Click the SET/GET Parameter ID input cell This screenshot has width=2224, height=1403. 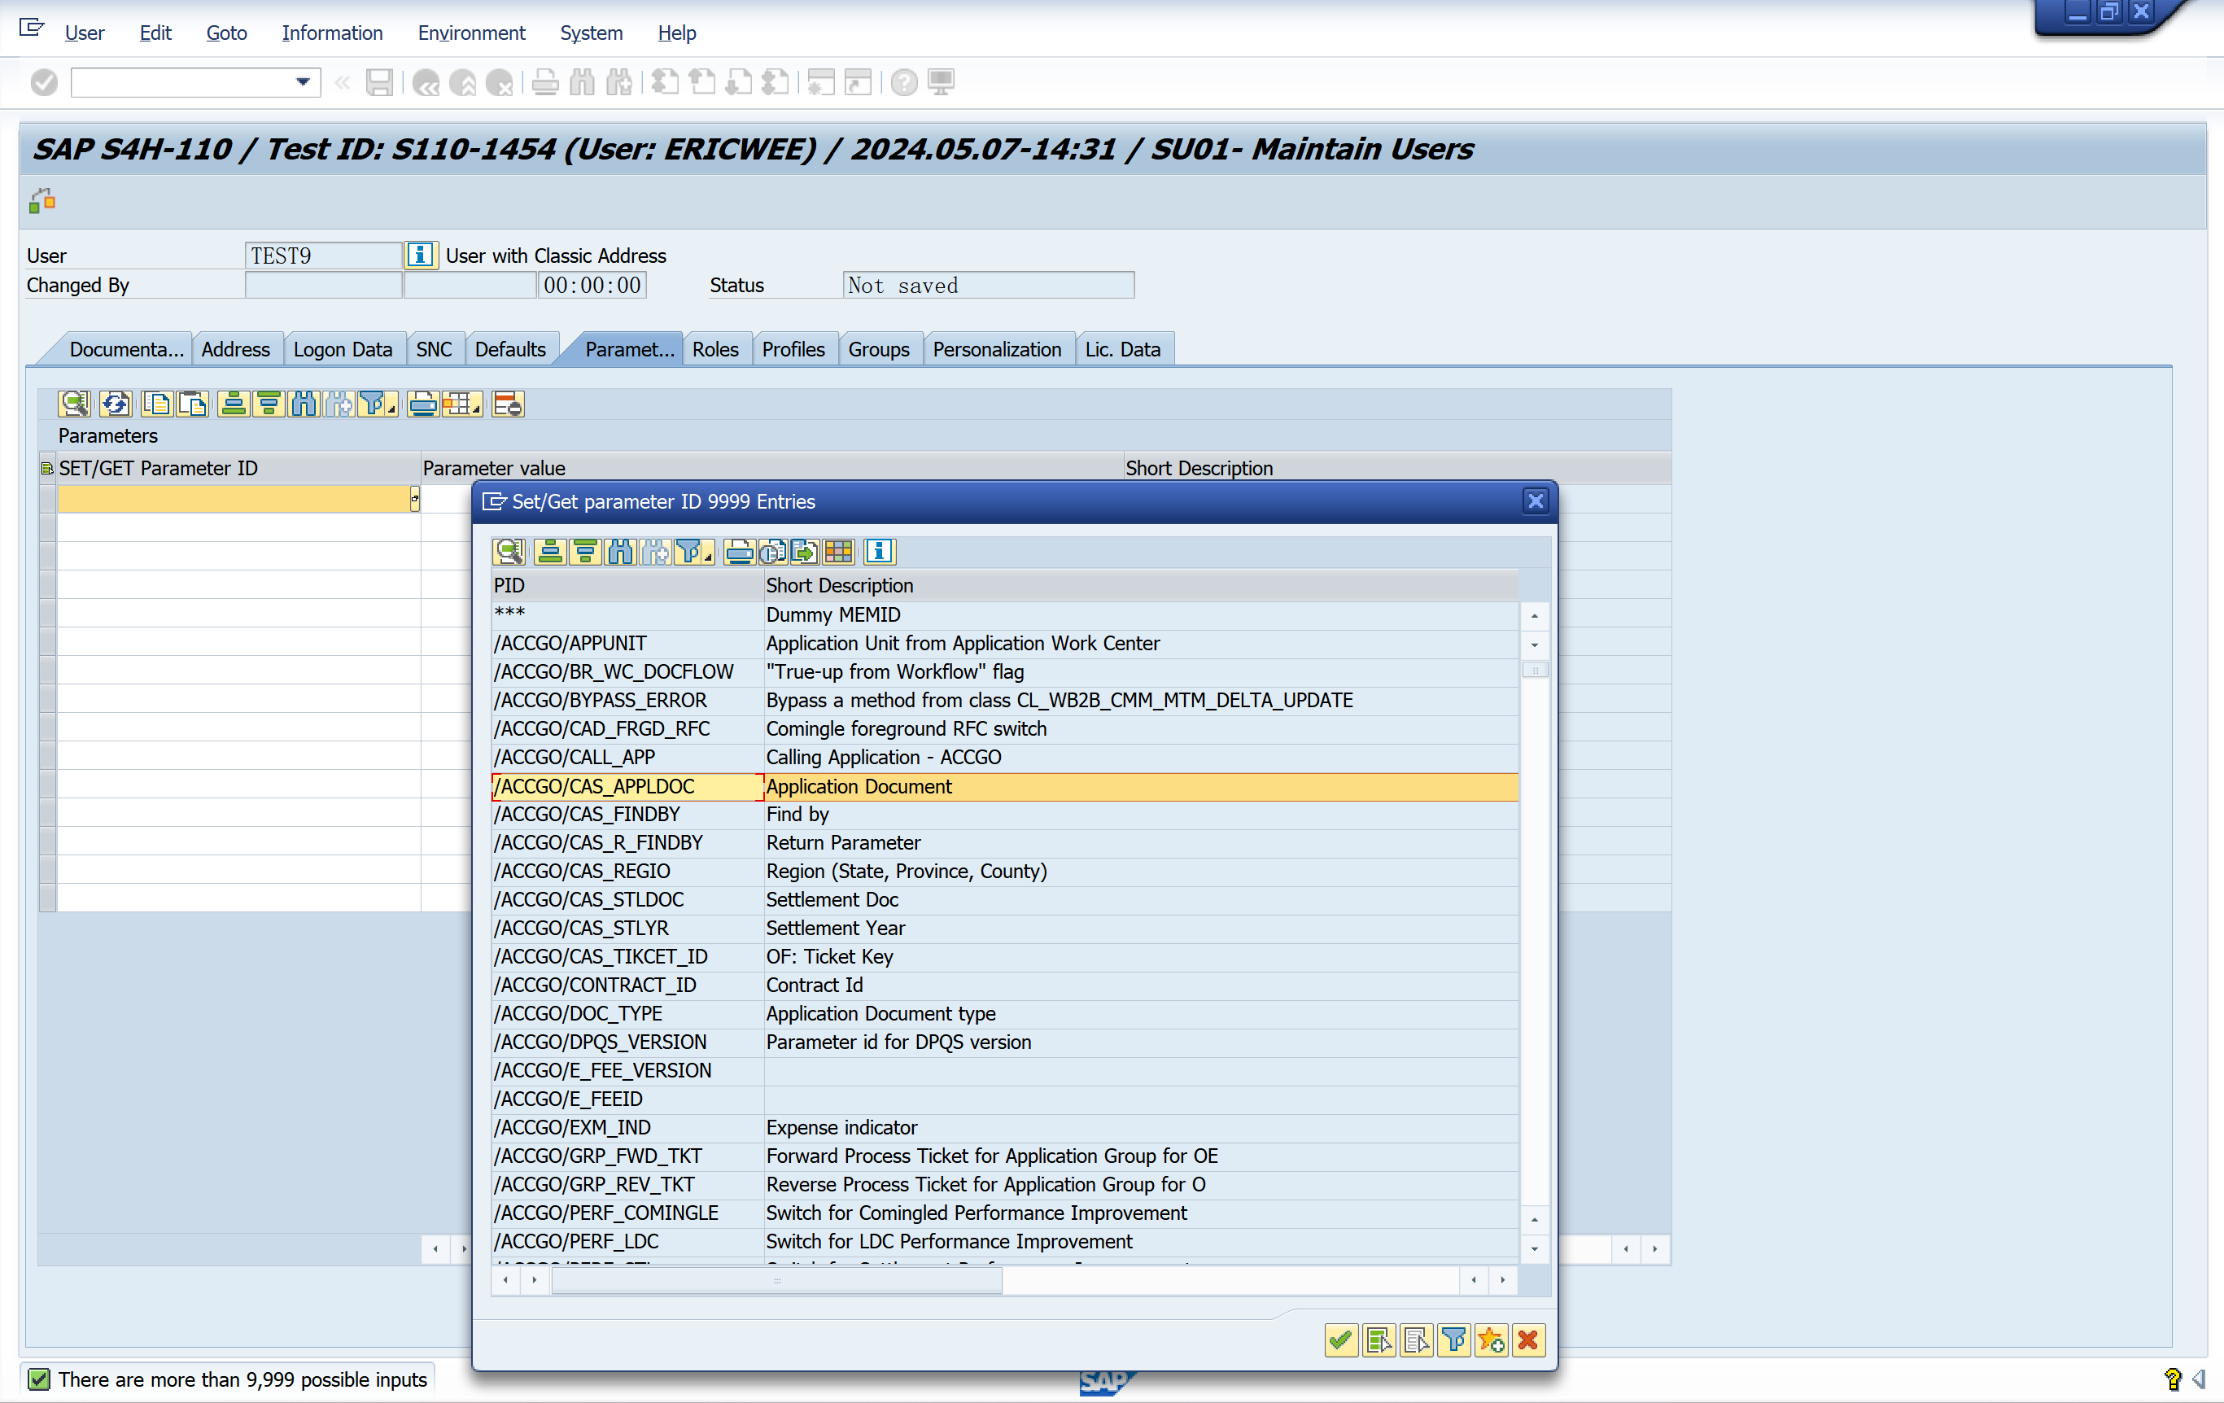[x=233, y=499]
